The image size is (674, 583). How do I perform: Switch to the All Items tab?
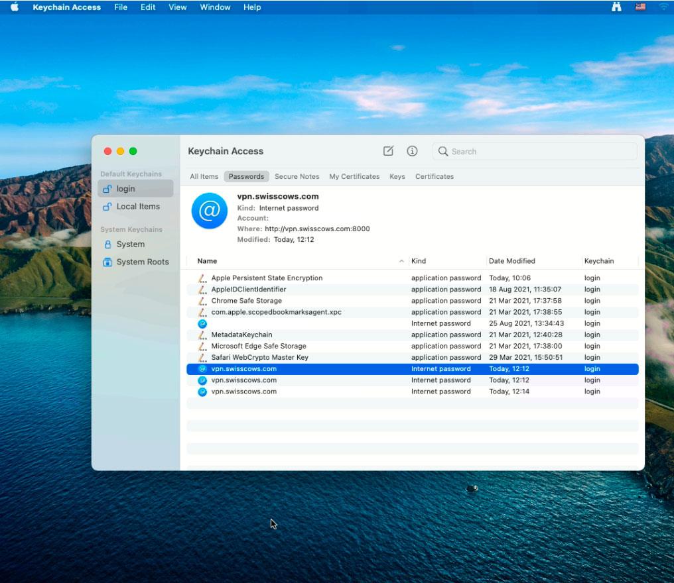(204, 176)
